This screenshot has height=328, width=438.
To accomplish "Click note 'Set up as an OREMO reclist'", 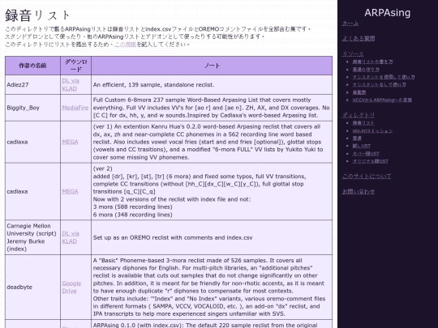I will [x=173, y=237].
